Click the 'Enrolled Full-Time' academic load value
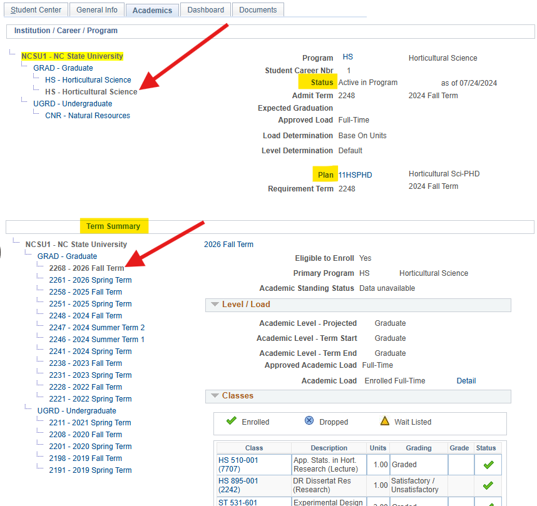This screenshot has height=506, width=537. (x=395, y=381)
